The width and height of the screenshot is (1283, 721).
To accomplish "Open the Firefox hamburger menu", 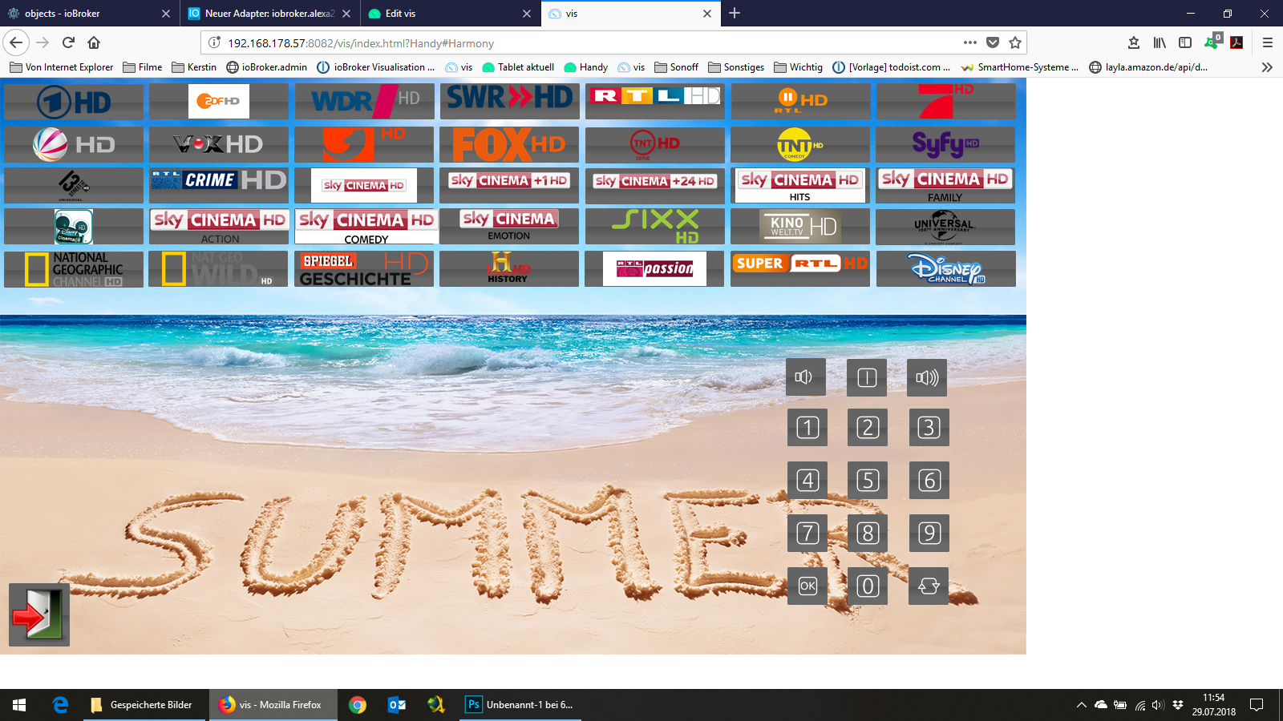I will click(x=1268, y=42).
